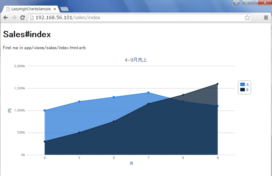Open the Chrome hamburger menu

coord(266,18)
